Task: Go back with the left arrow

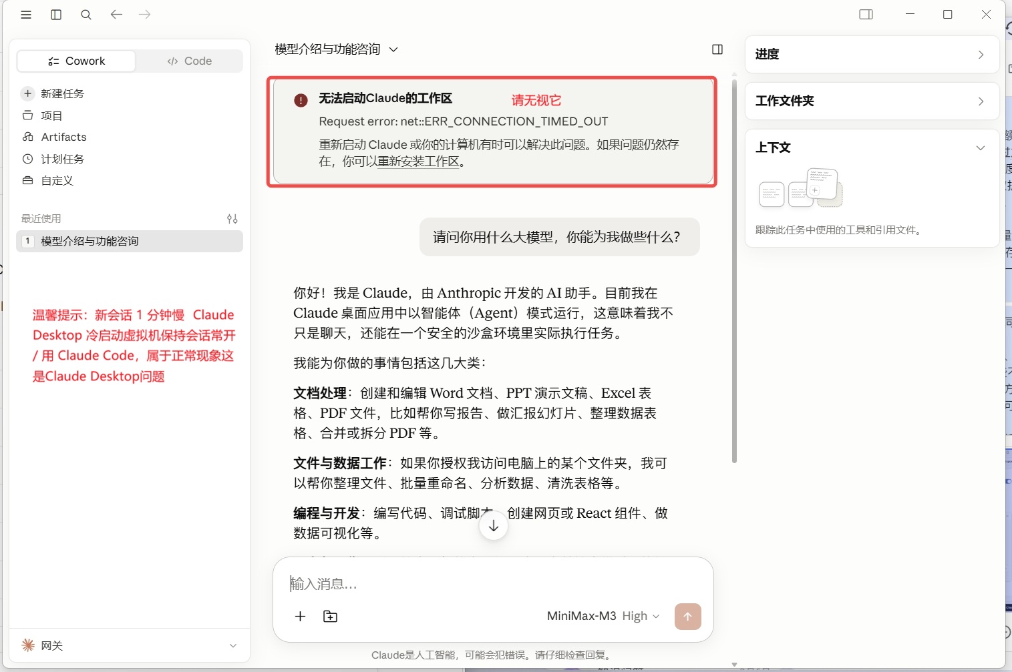Action: point(116,14)
